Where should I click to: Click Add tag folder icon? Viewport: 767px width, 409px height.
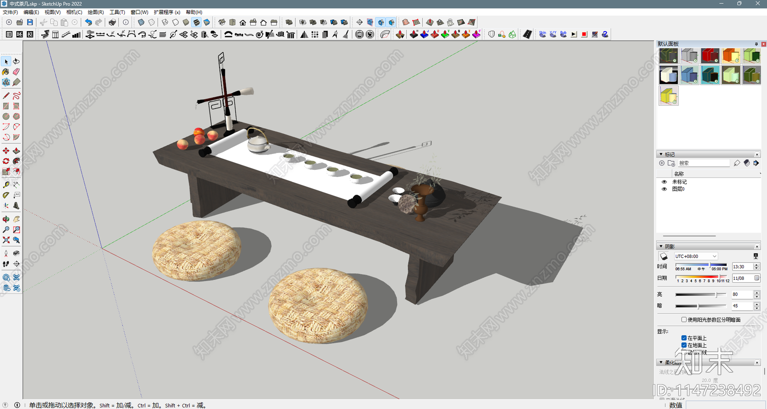coord(671,163)
